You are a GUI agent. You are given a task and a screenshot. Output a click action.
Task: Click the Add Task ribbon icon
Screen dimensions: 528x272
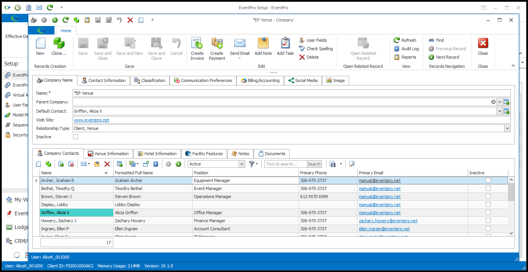click(285, 47)
